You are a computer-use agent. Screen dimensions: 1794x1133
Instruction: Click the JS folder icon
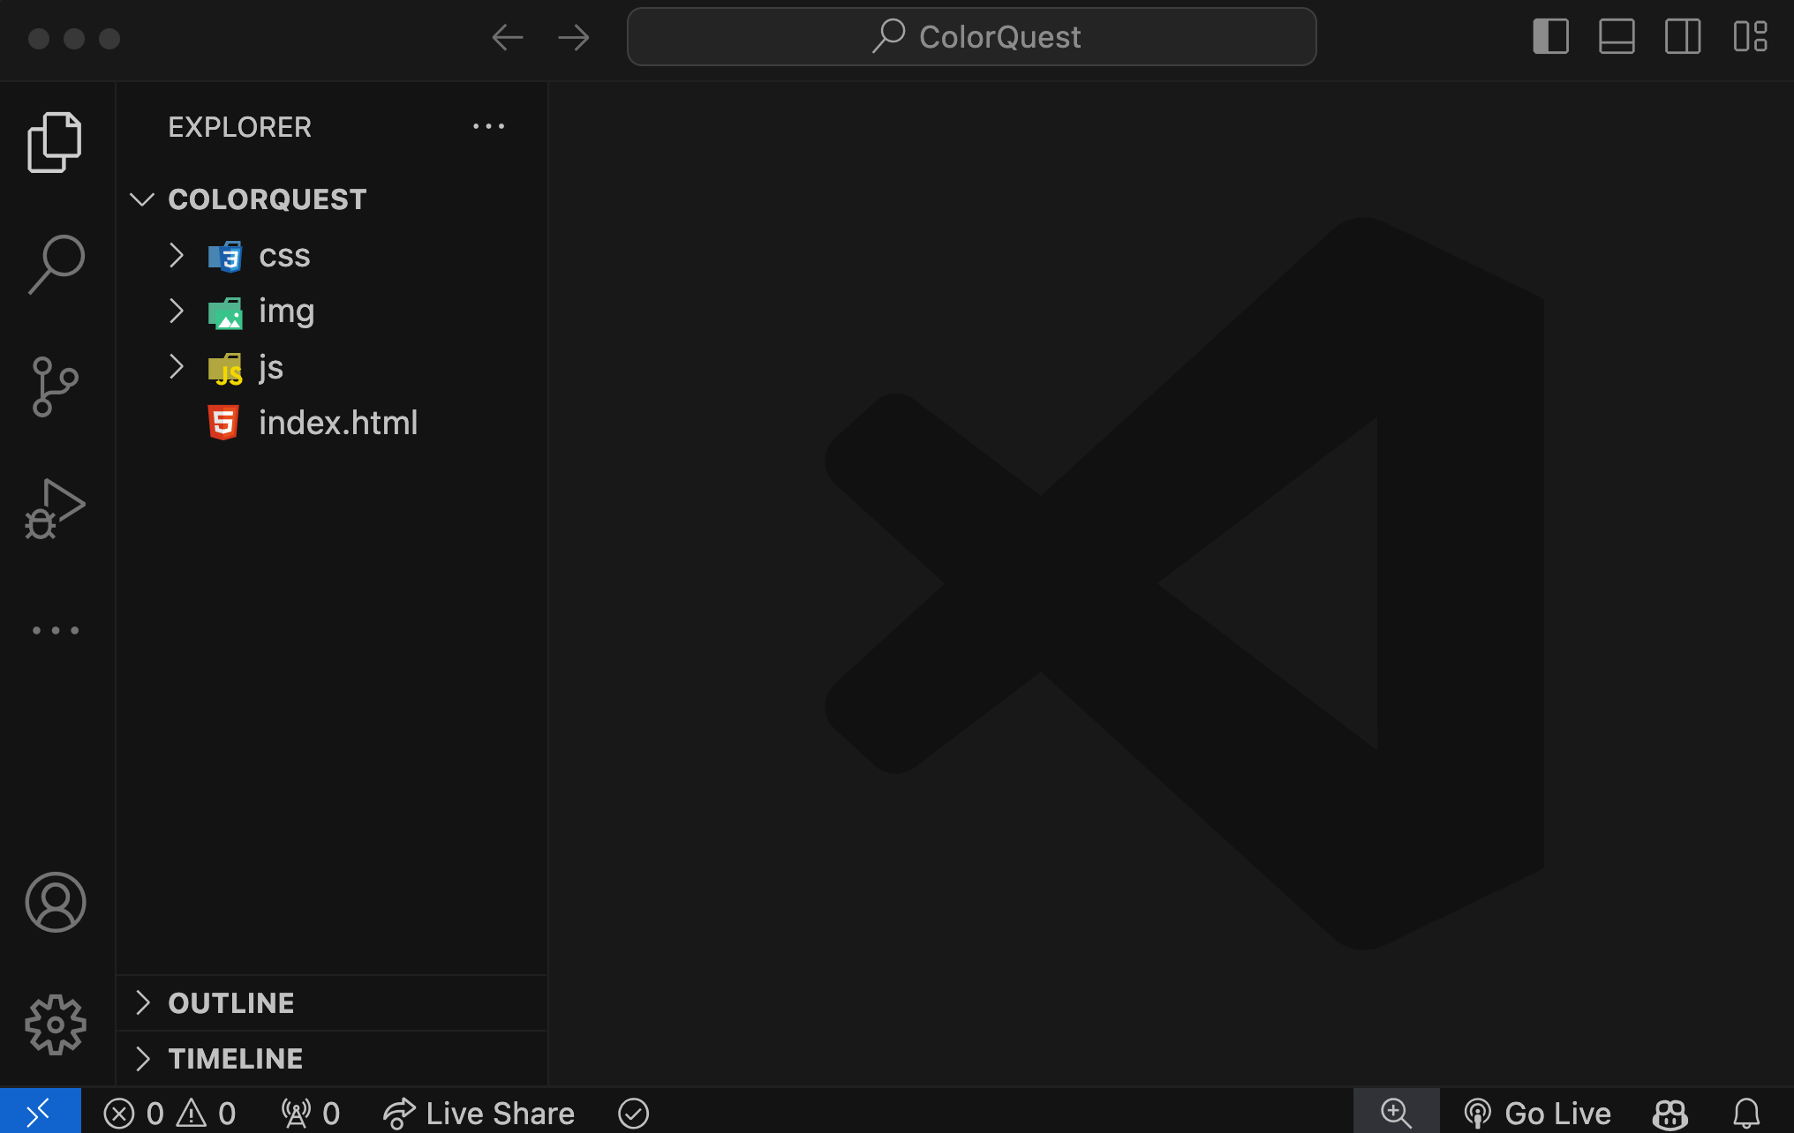225,369
